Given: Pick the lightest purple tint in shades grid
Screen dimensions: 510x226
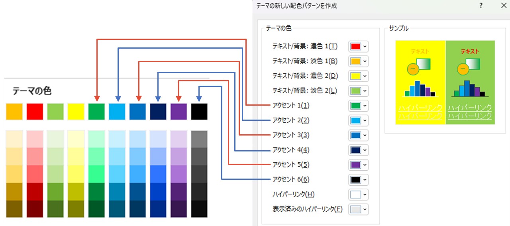Looking at the screenshot, I should [179, 139].
